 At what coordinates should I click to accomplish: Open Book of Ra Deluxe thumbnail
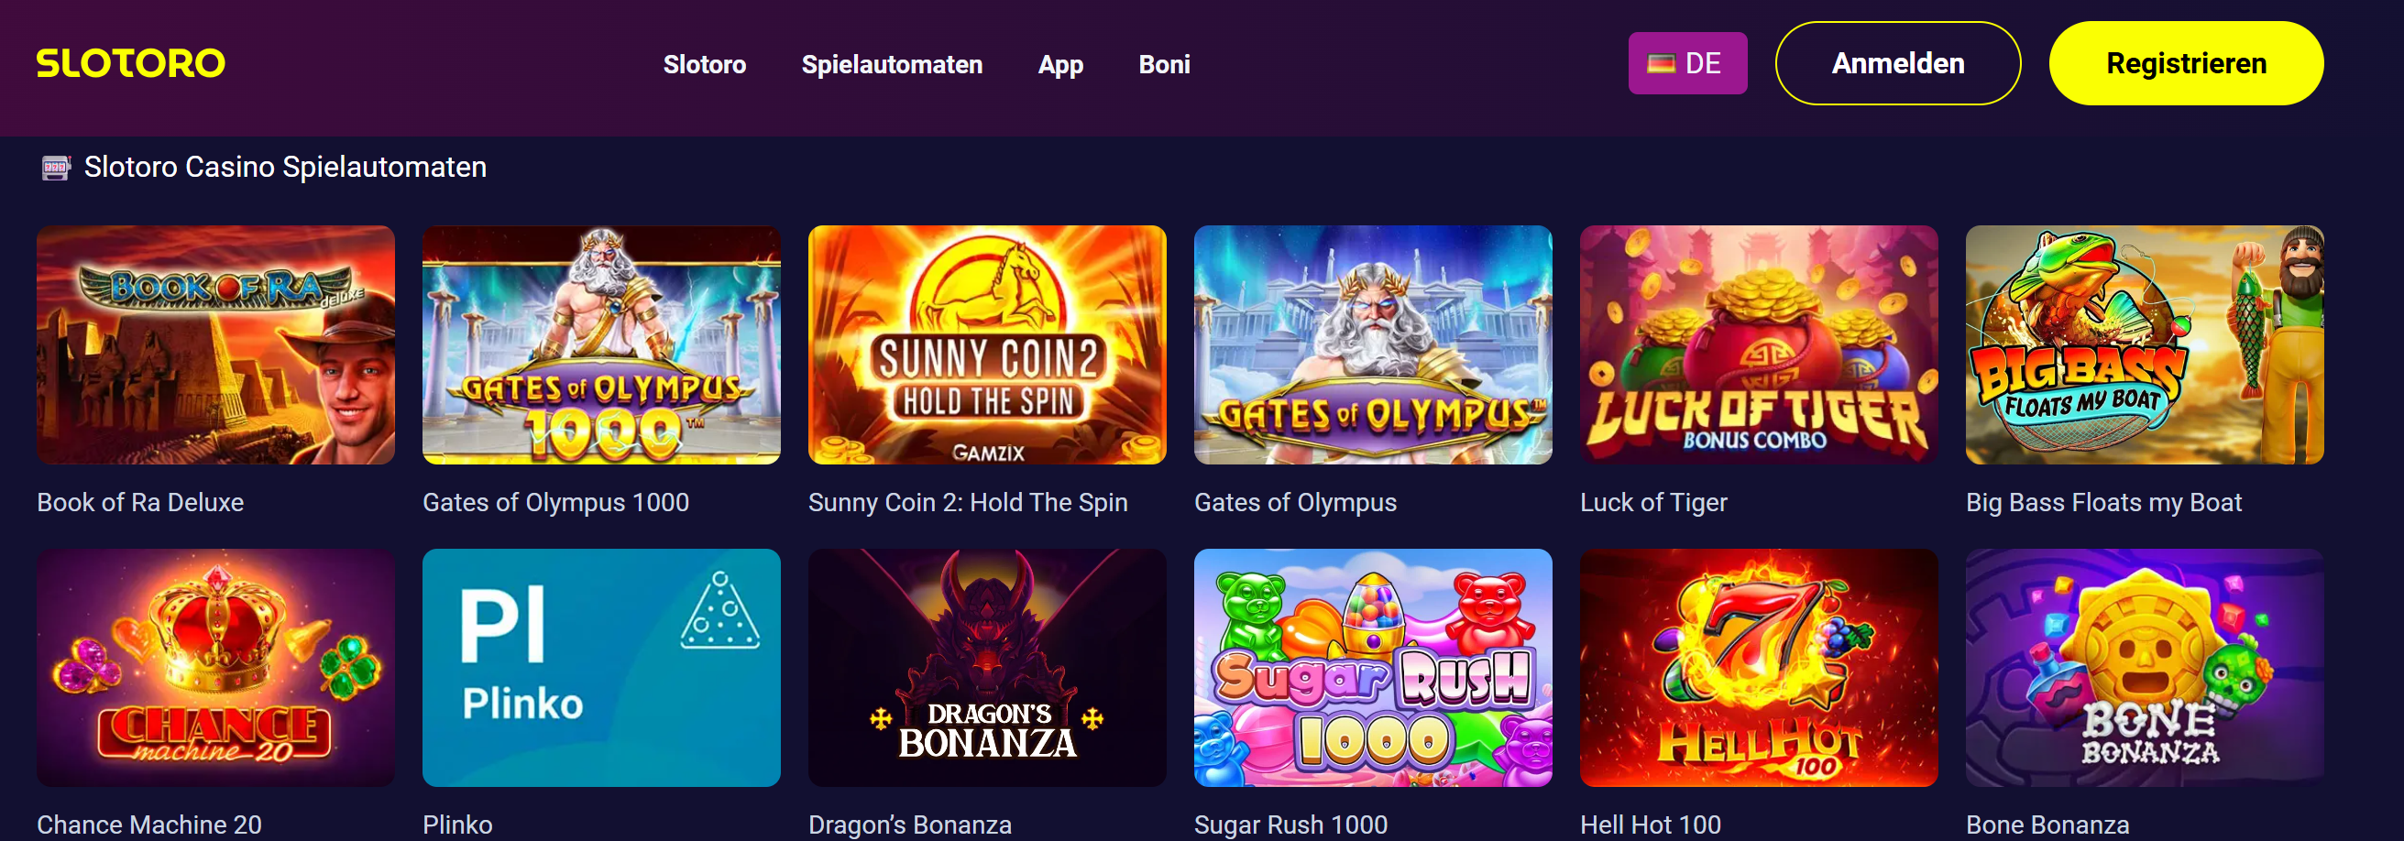215,345
